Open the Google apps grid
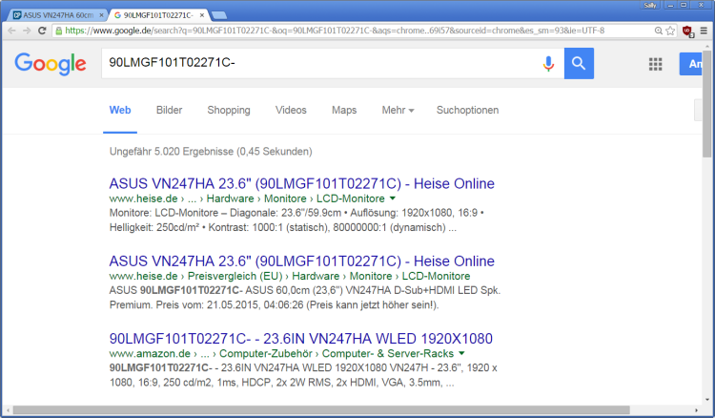This screenshot has height=418, width=715. (655, 64)
